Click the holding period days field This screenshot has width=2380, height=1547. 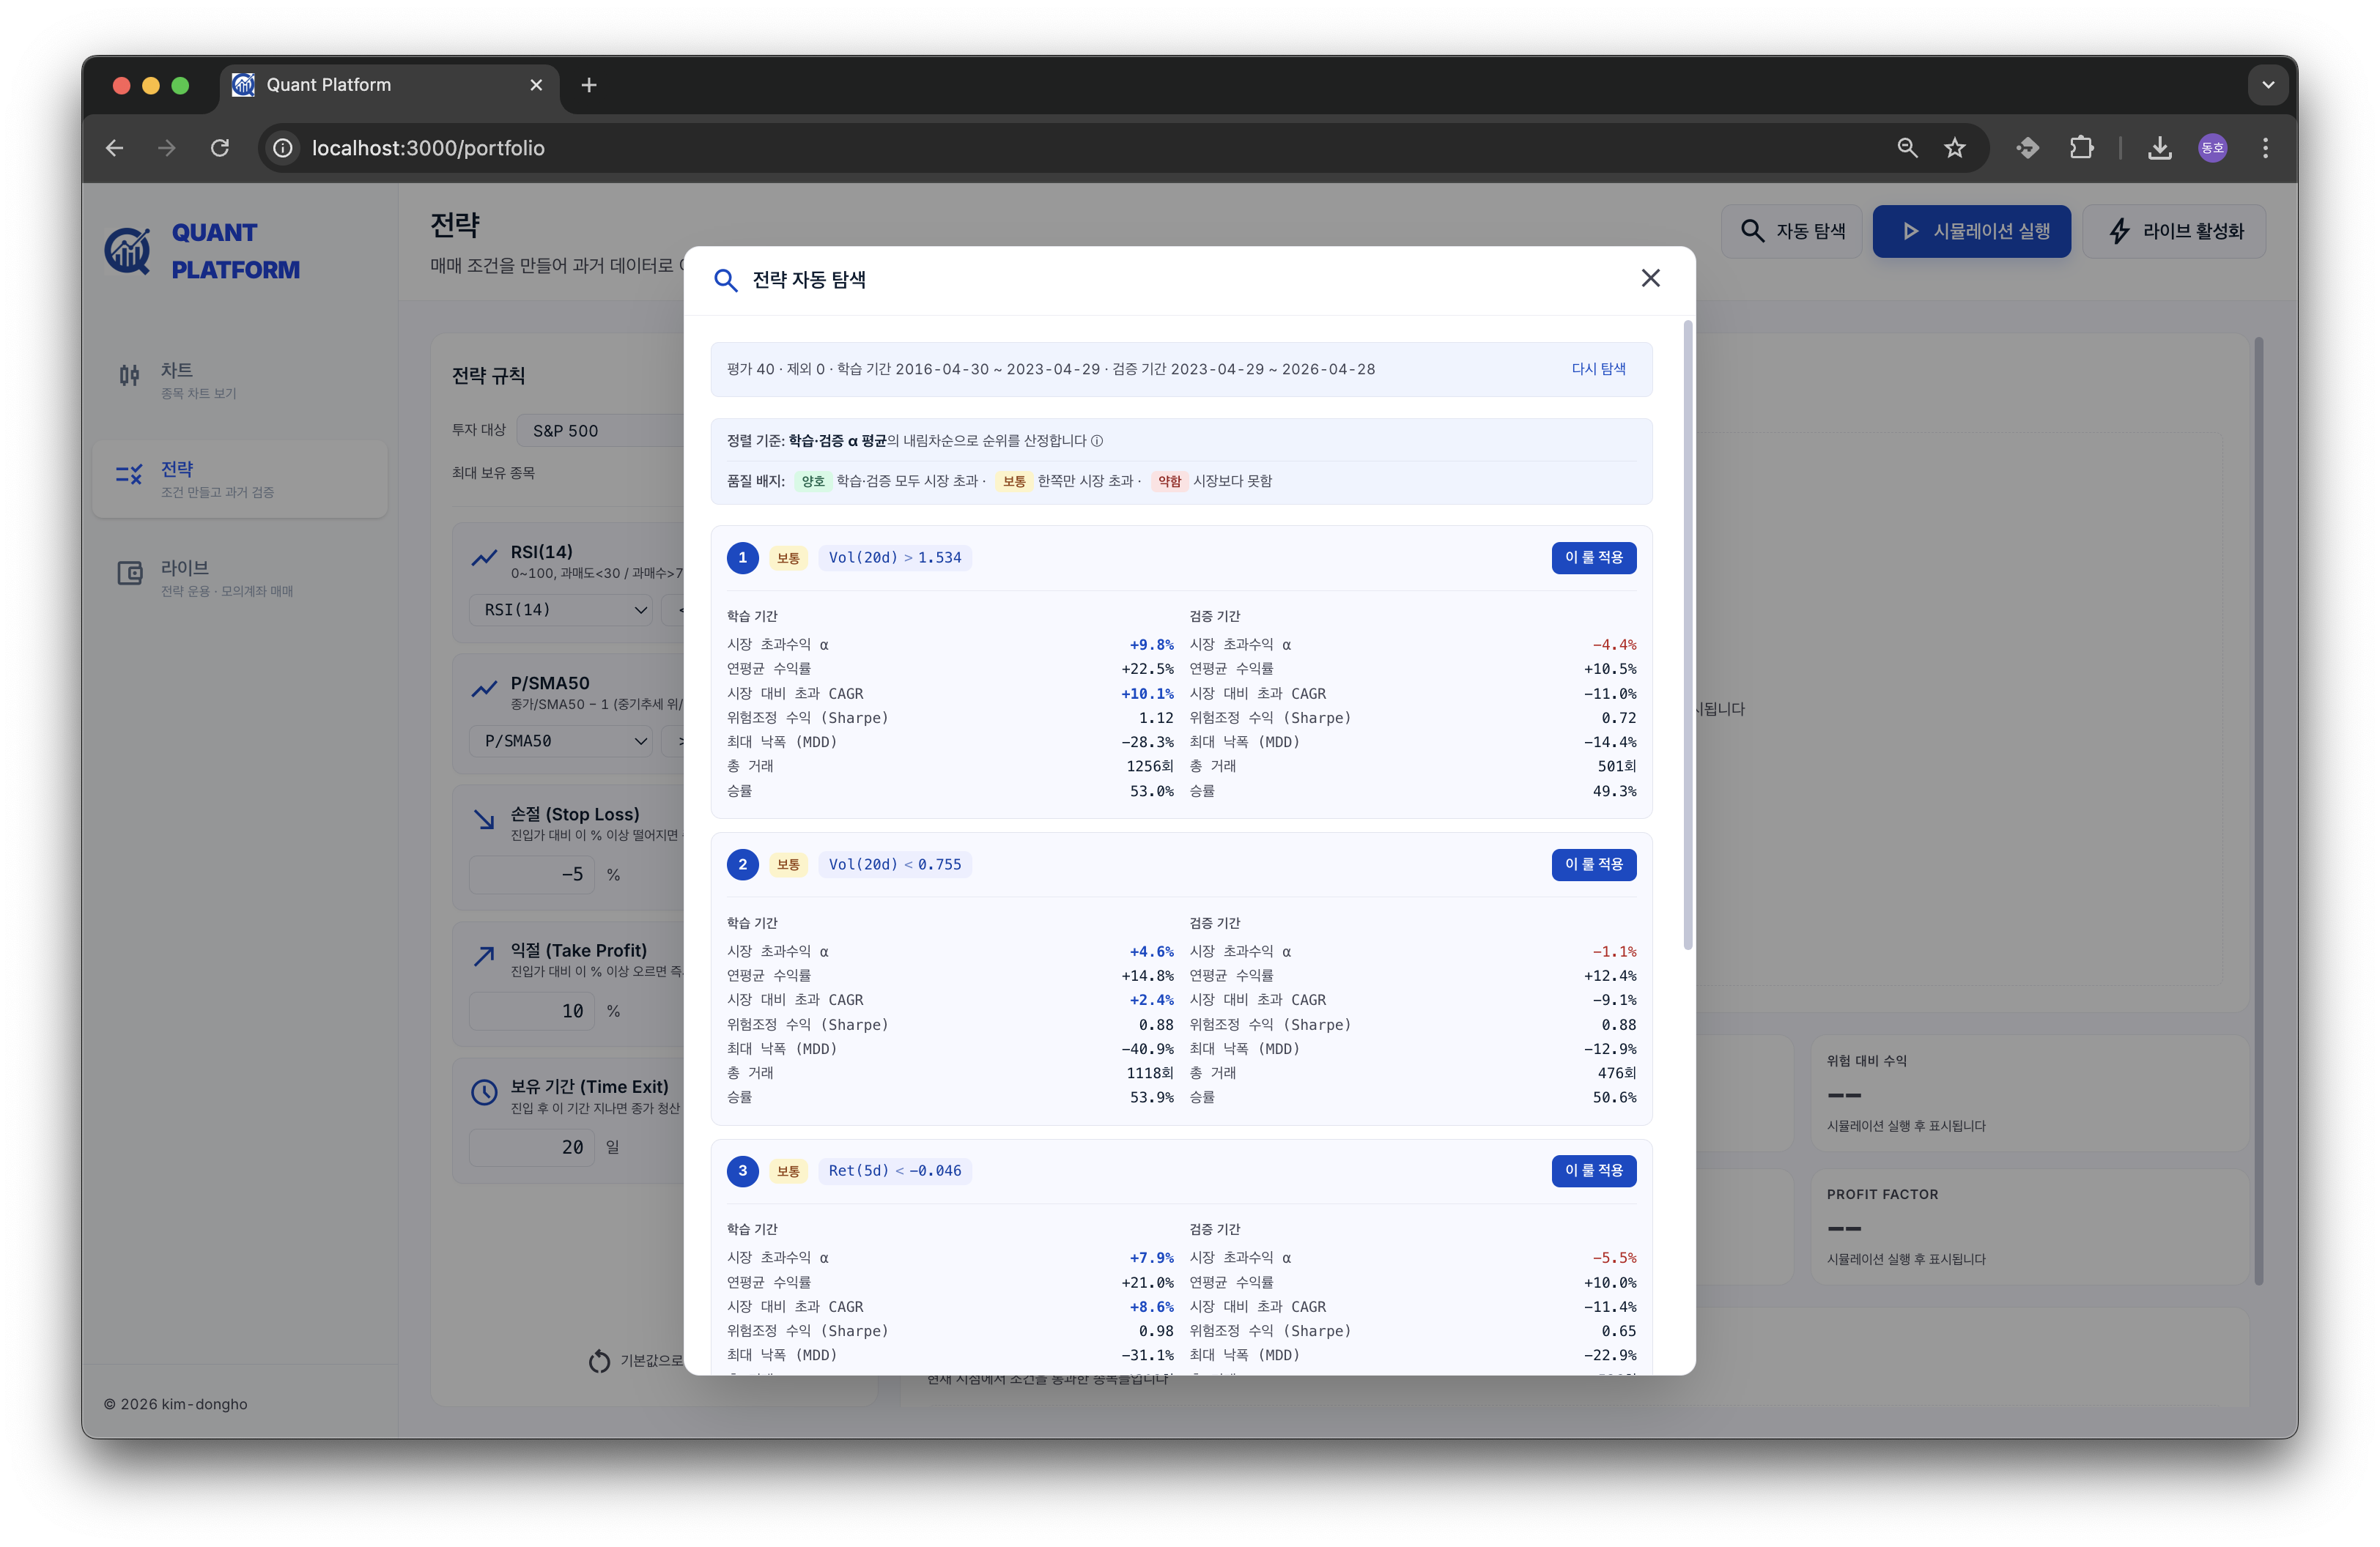(532, 1147)
